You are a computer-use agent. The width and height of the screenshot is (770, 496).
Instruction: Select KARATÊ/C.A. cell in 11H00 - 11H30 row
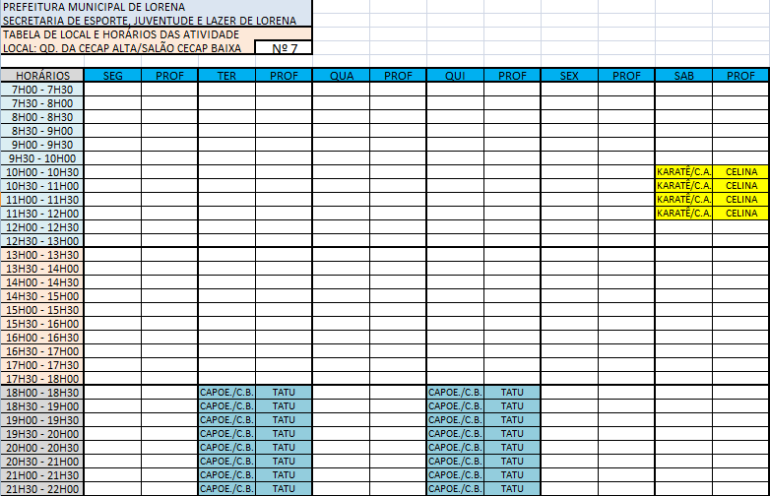(683, 199)
